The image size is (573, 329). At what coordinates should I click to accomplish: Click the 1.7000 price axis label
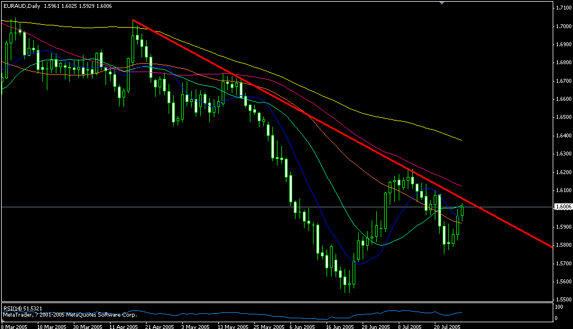563,26
